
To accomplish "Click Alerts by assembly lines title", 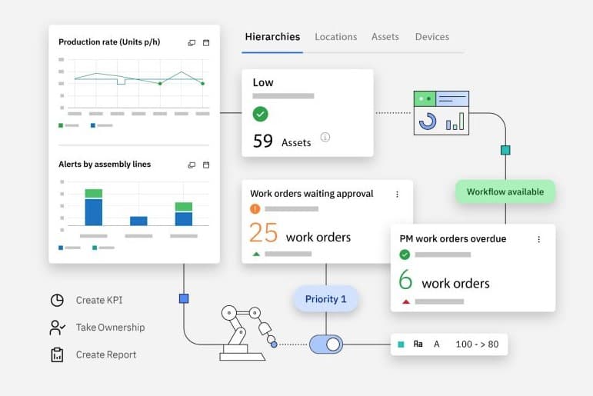I will tap(105, 164).
